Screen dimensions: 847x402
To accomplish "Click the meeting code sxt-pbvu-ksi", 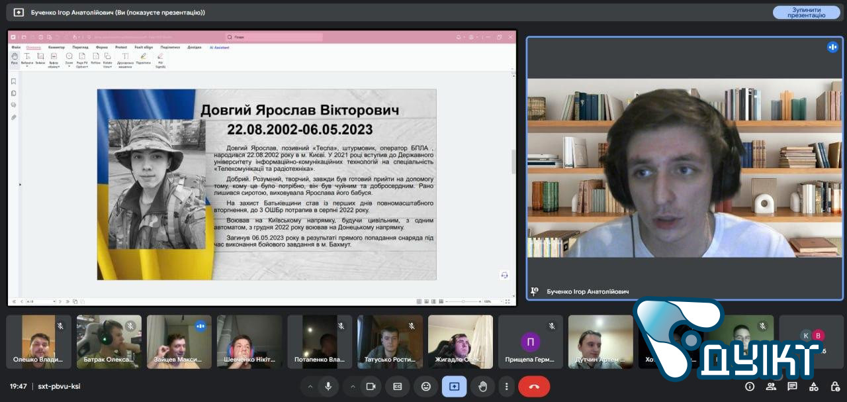I will 59,386.
